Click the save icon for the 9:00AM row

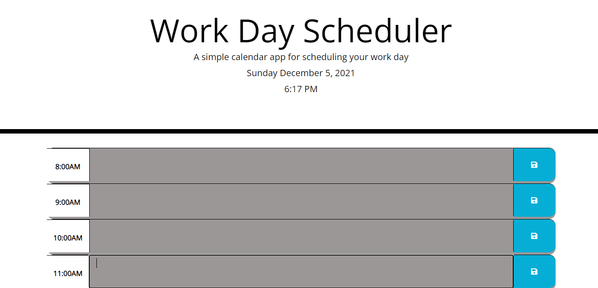[534, 200]
